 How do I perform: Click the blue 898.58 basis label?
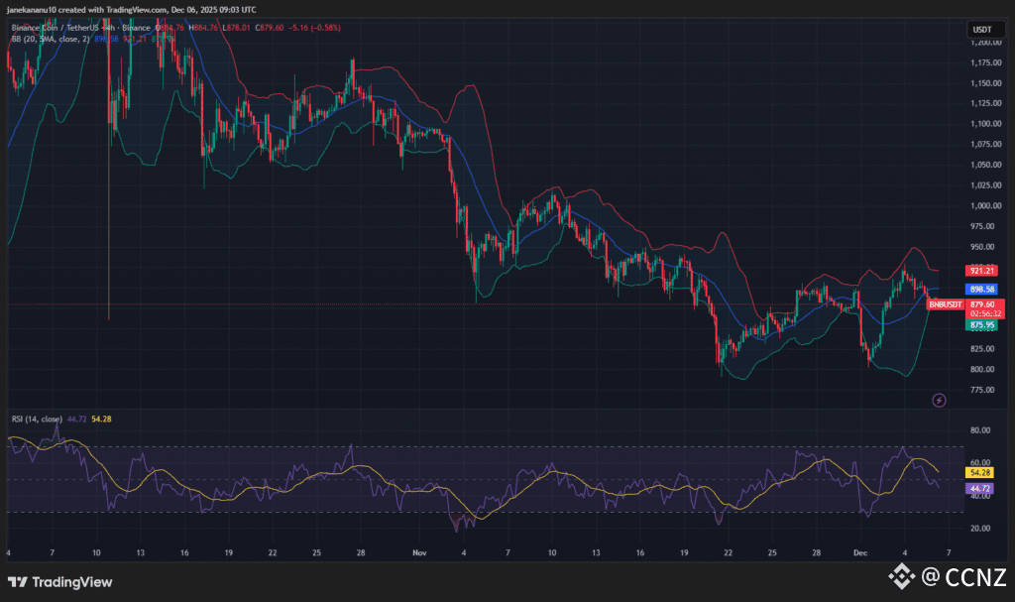981,288
